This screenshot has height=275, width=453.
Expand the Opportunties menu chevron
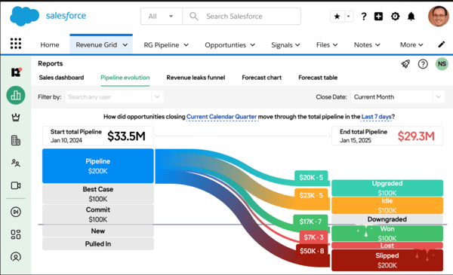[x=252, y=45]
